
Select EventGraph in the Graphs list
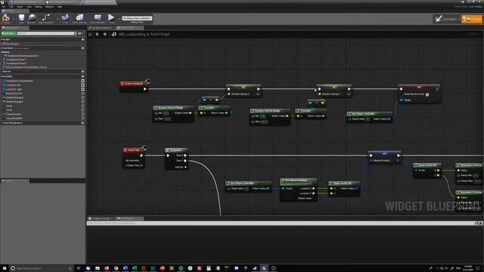point(12,44)
